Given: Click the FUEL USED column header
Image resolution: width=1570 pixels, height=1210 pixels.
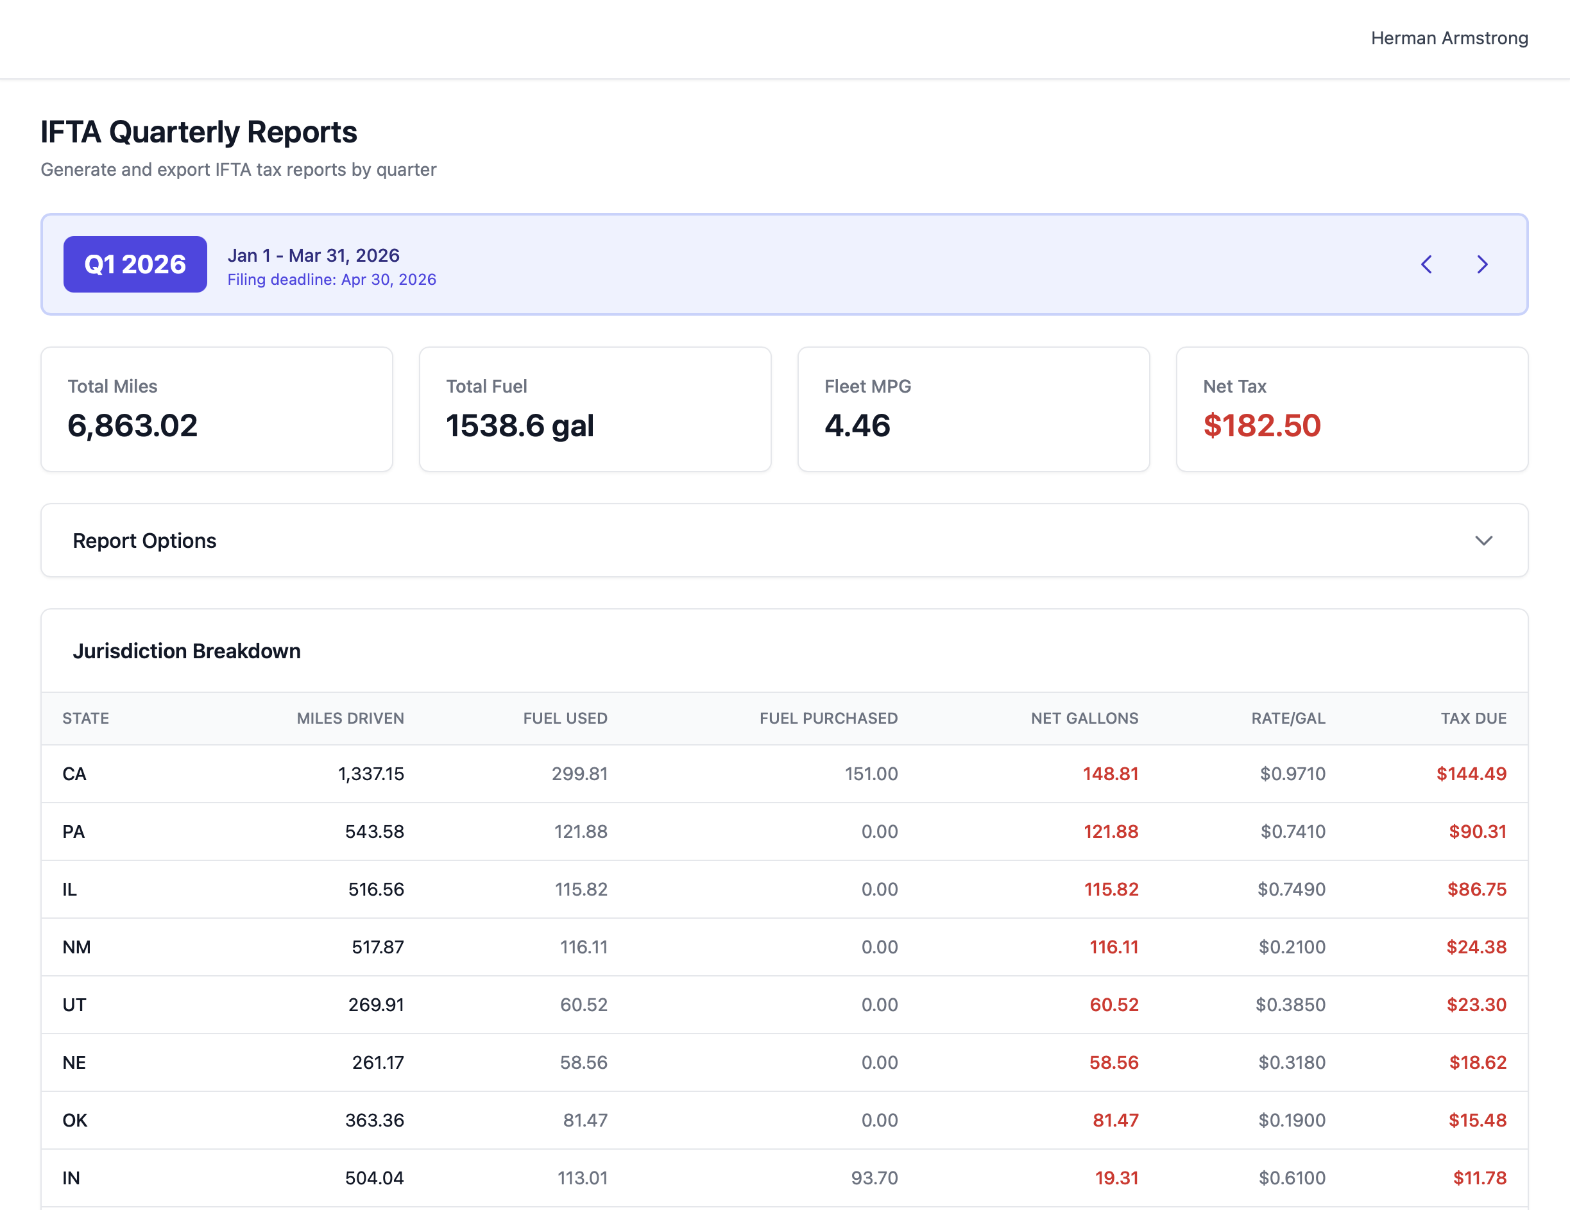Looking at the screenshot, I should click(x=565, y=718).
